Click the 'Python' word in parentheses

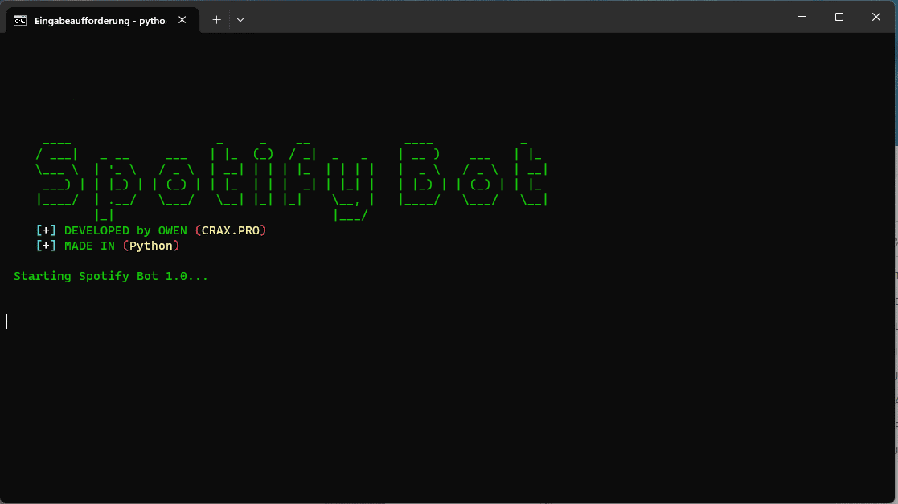151,246
